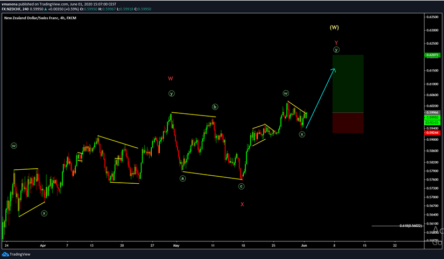
Task: Click the 0.63000 price axis label
Action: (x=432, y=30)
